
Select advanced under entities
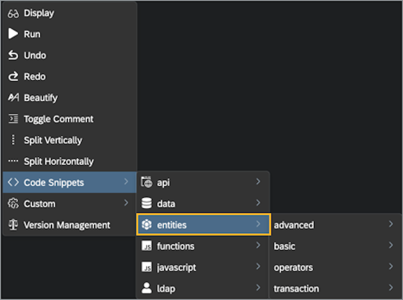tap(335, 224)
